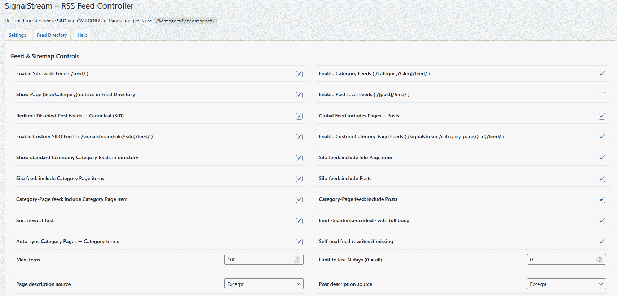Click the Limit to last N days field
617x296 pixels.
[561, 260]
